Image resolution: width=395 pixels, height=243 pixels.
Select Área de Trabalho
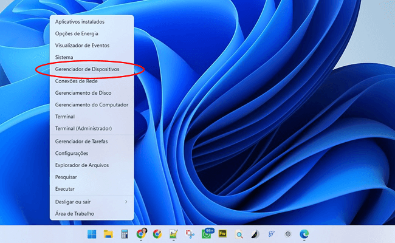pos(92,214)
